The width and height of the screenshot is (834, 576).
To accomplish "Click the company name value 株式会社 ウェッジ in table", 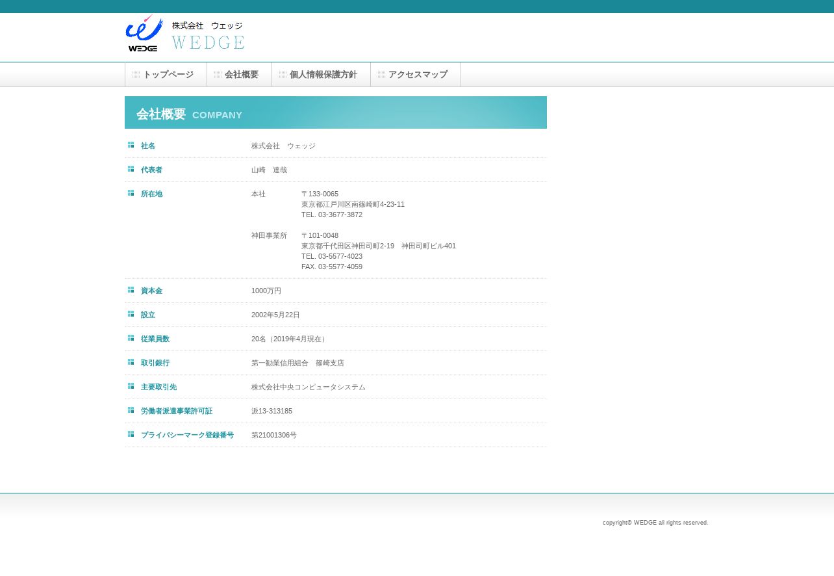I will 283,146.
